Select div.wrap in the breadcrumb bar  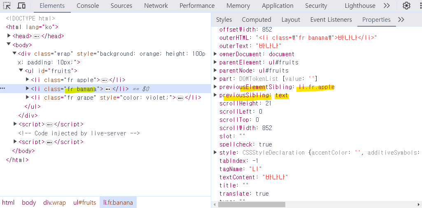[x=55, y=202]
